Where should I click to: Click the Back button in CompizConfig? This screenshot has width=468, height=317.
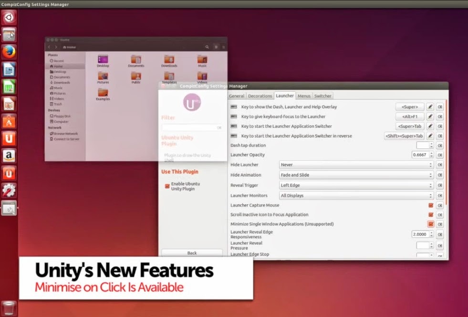(192, 252)
